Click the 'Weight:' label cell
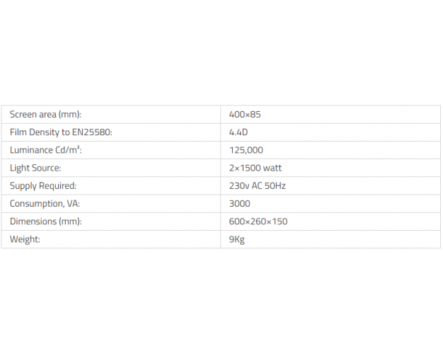This screenshot has height=356, width=443. tap(25, 239)
